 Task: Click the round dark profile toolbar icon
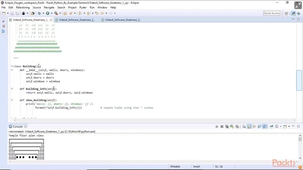point(23,13)
